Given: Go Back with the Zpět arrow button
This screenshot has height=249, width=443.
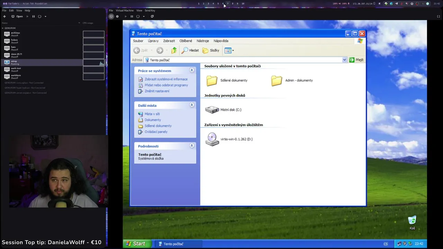Looking at the screenshot, I should pyautogui.click(x=141, y=50).
